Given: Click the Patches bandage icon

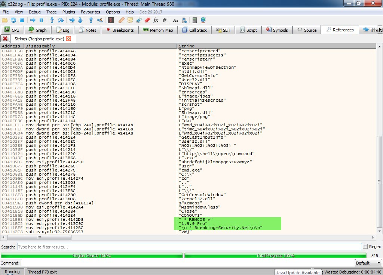Looking at the screenshot, I should pos(121,20).
